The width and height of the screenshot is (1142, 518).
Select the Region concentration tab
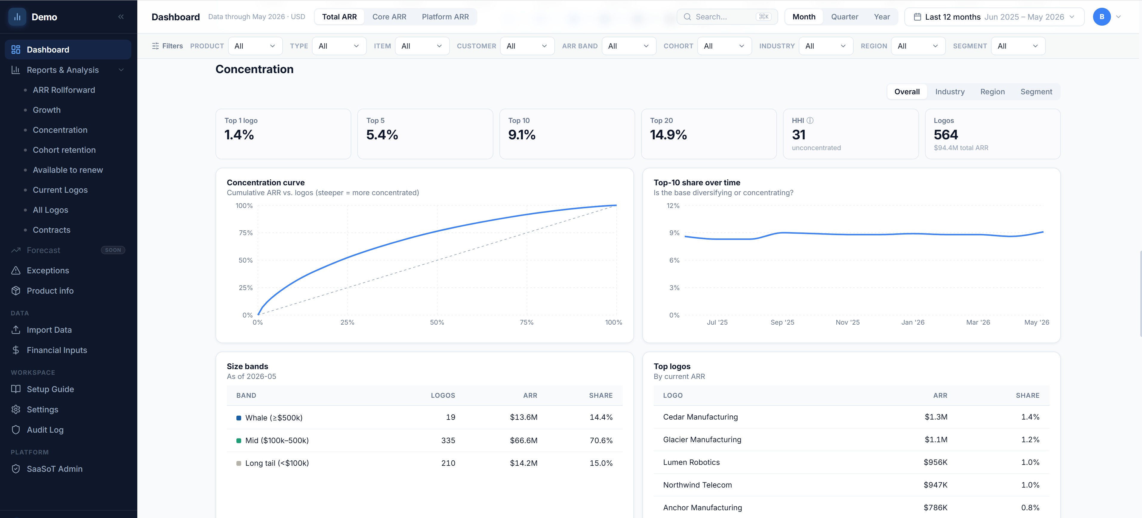[992, 92]
